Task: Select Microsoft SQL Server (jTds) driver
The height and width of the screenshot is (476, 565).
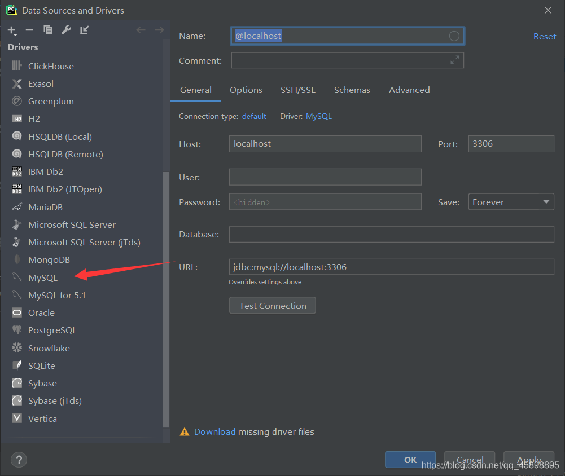Action: click(x=84, y=243)
